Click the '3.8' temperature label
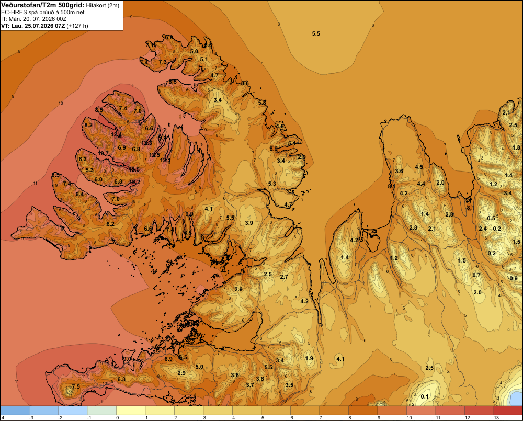523x421 pixels. pyautogui.click(x=260, y=379)
